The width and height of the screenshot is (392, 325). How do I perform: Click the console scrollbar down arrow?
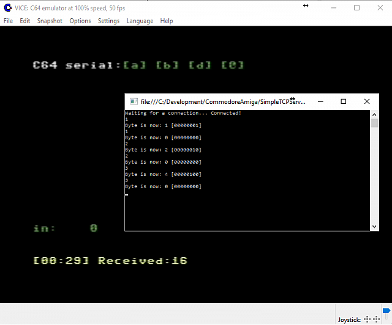click(374, 227)
